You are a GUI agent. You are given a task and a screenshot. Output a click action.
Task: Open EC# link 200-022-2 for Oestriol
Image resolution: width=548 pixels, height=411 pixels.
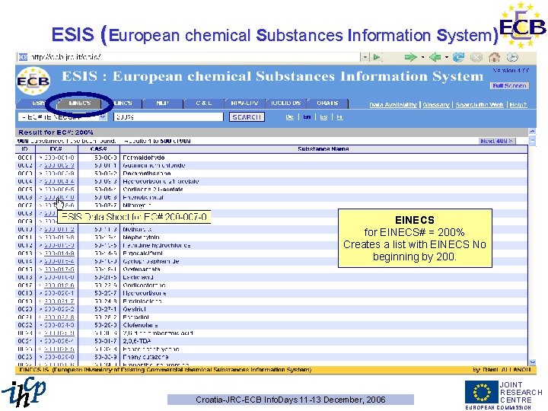click(x=59, y=309)
